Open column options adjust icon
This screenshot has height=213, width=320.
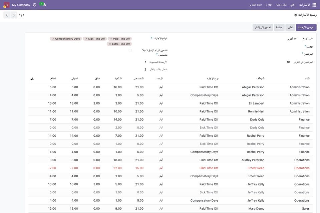[x=32, y=79]
